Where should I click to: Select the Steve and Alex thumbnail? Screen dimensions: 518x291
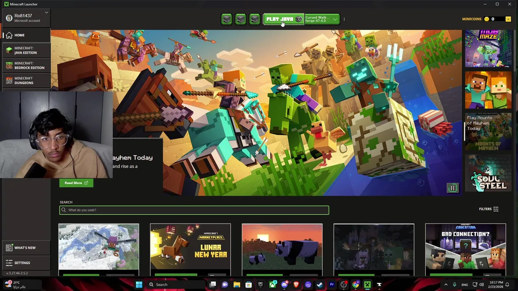tap(488, 90)
